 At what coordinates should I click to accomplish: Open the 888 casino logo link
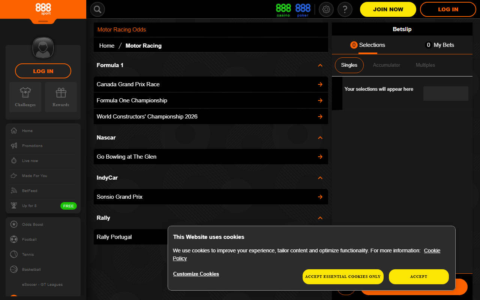pos(283,10)
